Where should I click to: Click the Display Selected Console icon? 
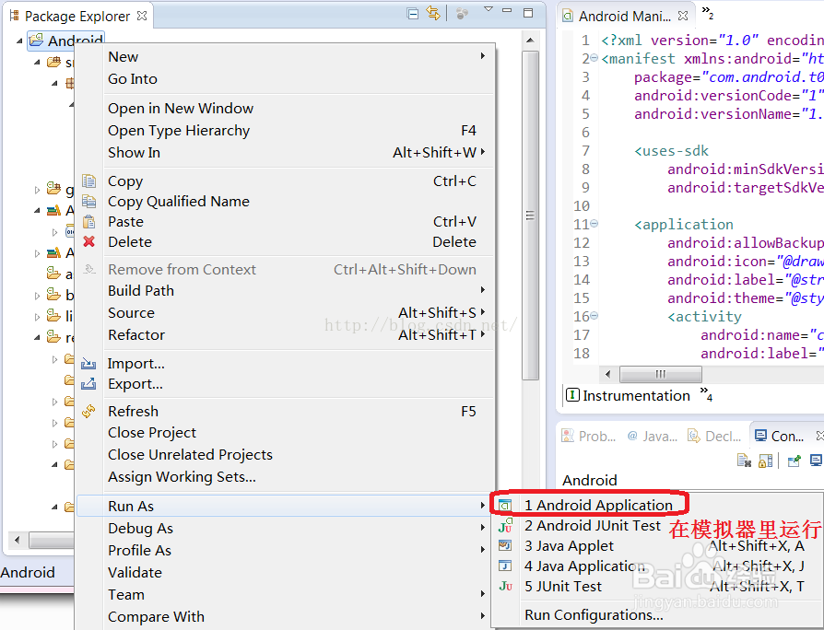coord(816,461)
